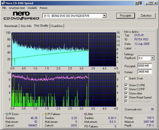Click the PI Errors Całość value 540401
The width and height of the screenshot is (159, 130).
[x=33, y=125]
